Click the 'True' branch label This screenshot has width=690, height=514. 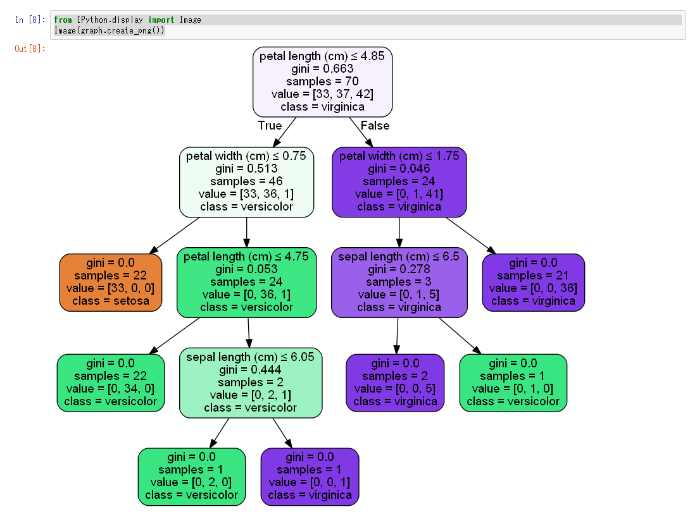pos(270,126)
